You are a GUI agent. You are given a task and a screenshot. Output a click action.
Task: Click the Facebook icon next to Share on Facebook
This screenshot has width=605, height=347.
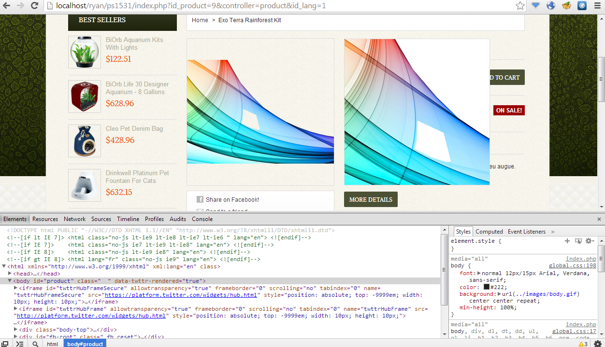point(200,199)
